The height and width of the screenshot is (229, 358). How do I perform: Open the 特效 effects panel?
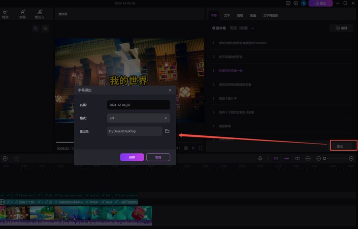click(x=6, y=14)
